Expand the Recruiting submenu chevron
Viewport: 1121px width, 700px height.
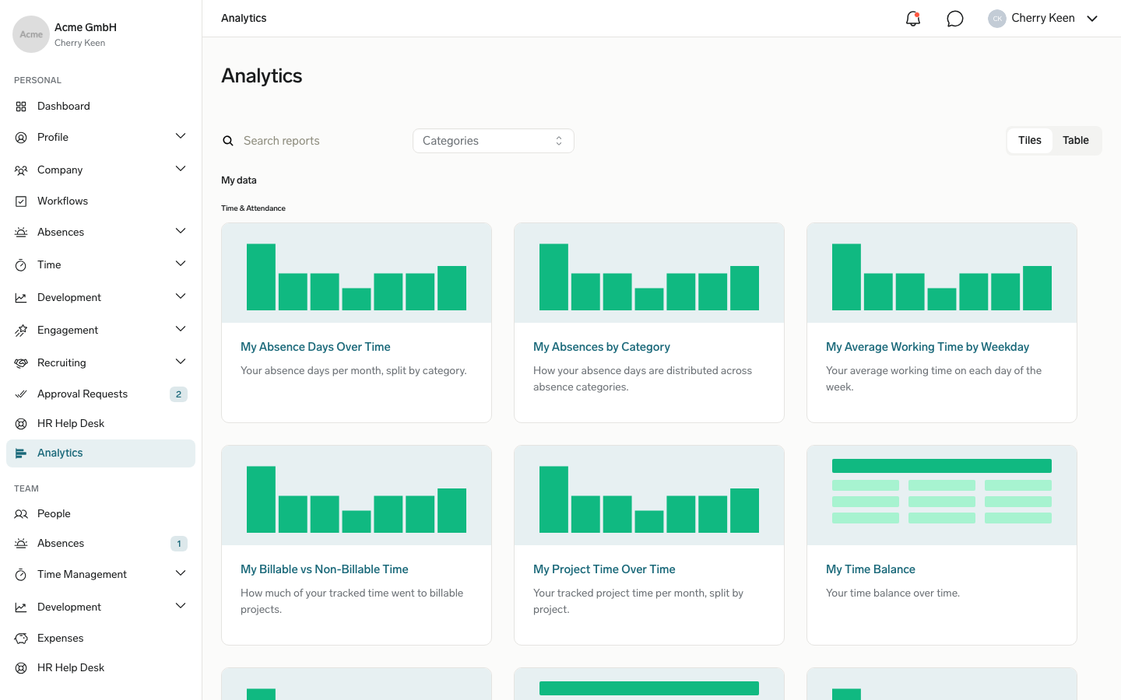[181, 362]
